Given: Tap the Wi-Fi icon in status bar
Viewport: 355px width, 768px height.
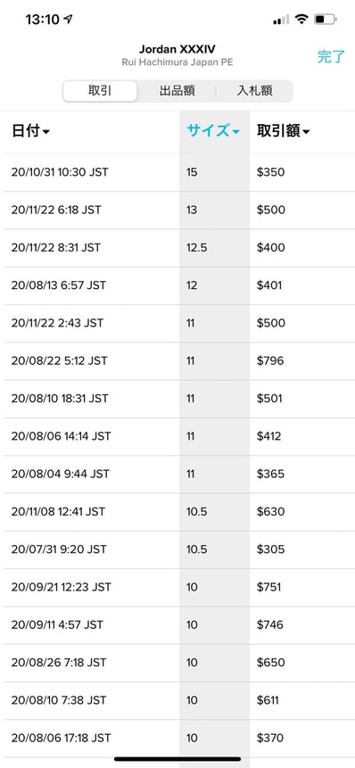Looking at the screenshot, I should point(301,20).
